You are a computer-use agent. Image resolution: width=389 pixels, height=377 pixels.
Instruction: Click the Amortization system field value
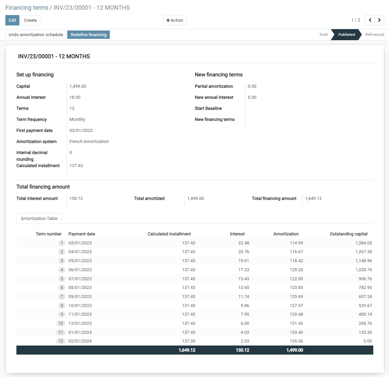(89, 141)
